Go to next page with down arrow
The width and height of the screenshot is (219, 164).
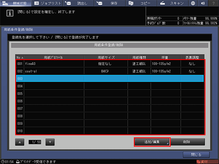[x=50, y=142]
